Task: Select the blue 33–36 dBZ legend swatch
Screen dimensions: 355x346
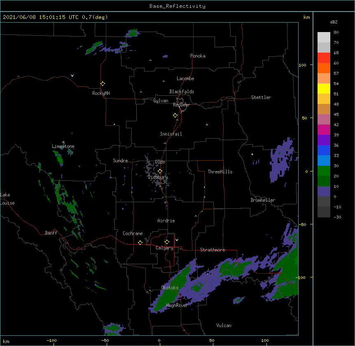Action: coord(324,150)
